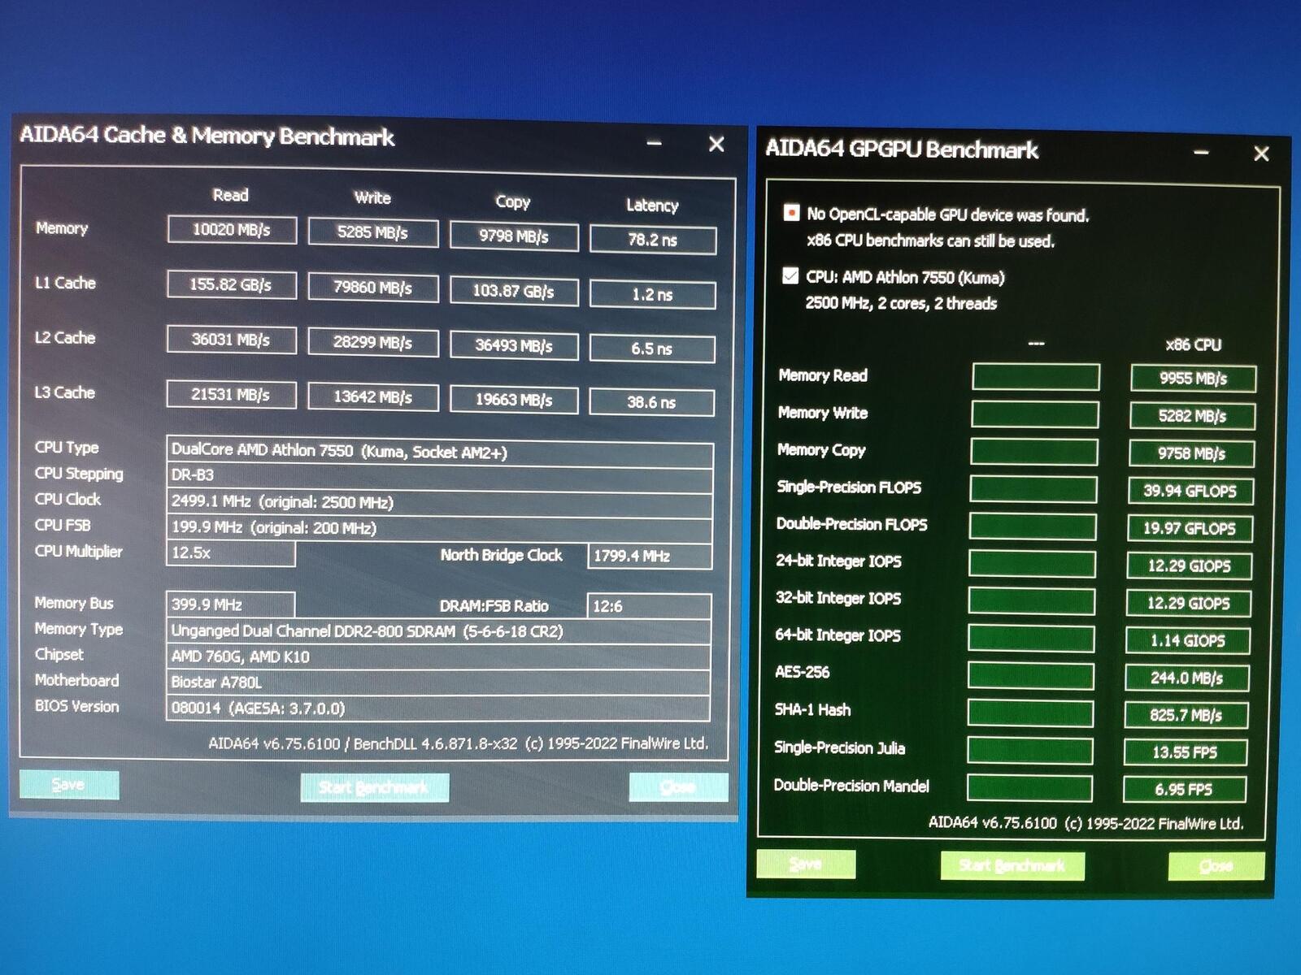Start Benchmark in GPGPU Benchmark window
The height and width of the screenshot is (975, 1301).
(x=1012, y=865)
